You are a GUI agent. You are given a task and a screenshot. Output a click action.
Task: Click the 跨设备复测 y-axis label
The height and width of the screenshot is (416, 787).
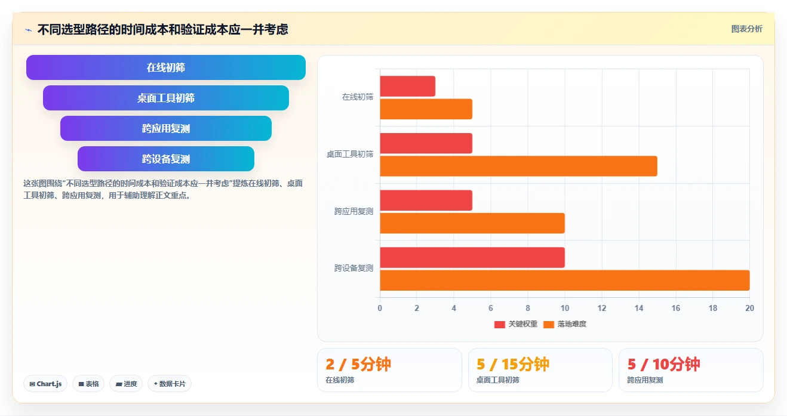tap(354, 269)
